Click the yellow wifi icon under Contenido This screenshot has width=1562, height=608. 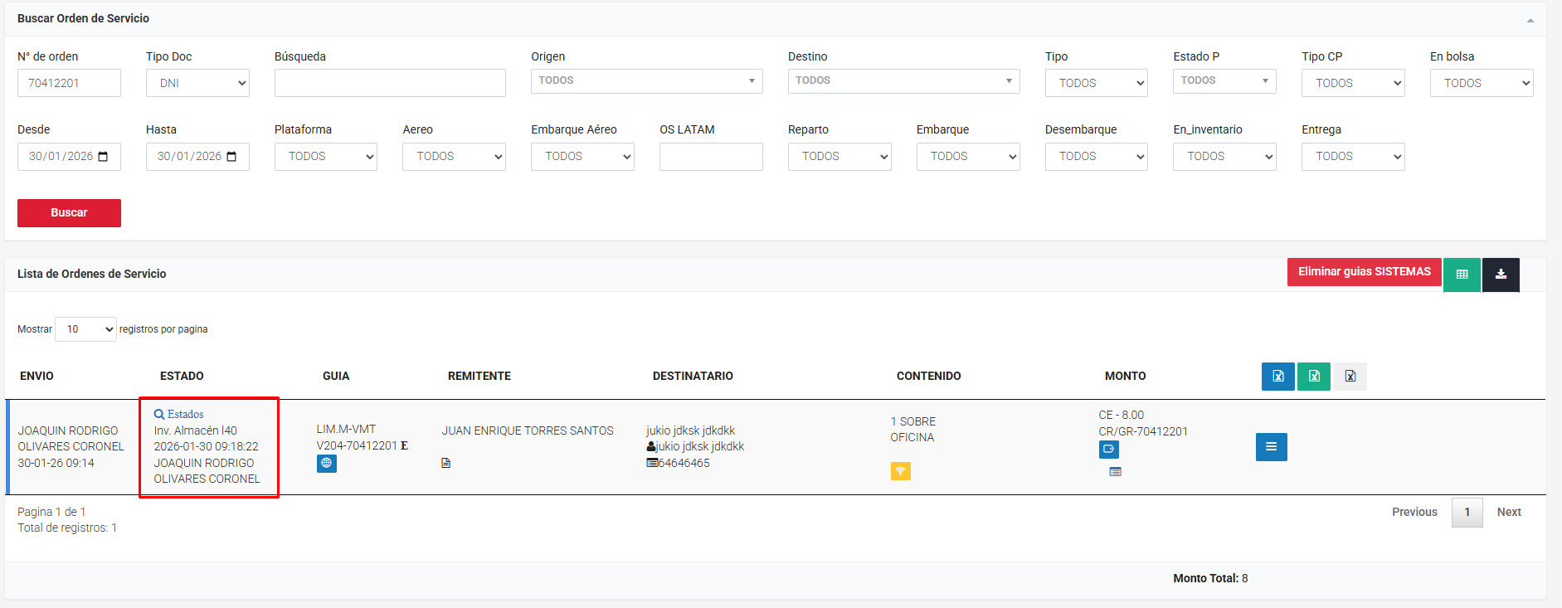[900, 471]
